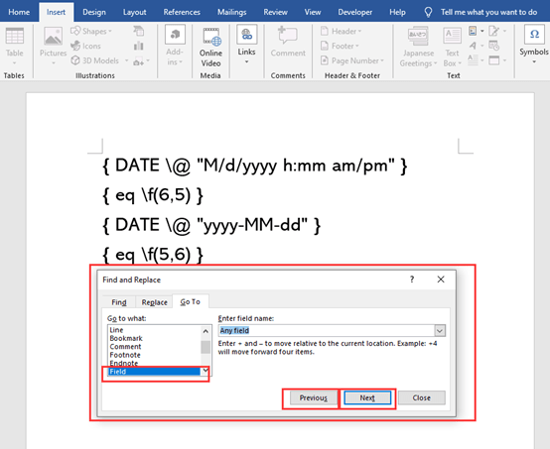The image size is (550, 449).
Task: Click the Japanese Greetings icon
Action: pyautogui.click(x=418, y=36)
